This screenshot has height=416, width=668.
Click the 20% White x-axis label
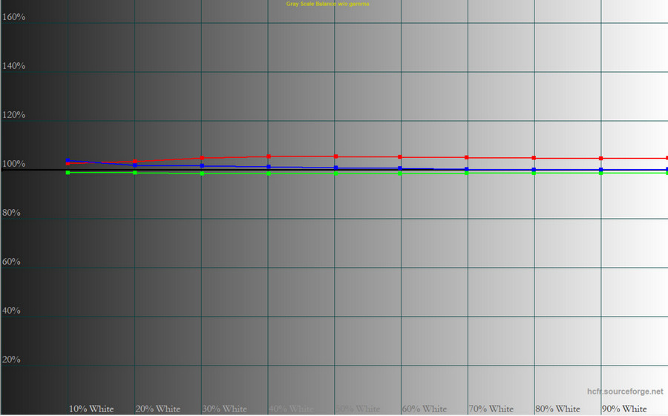[x=158, y=409]
